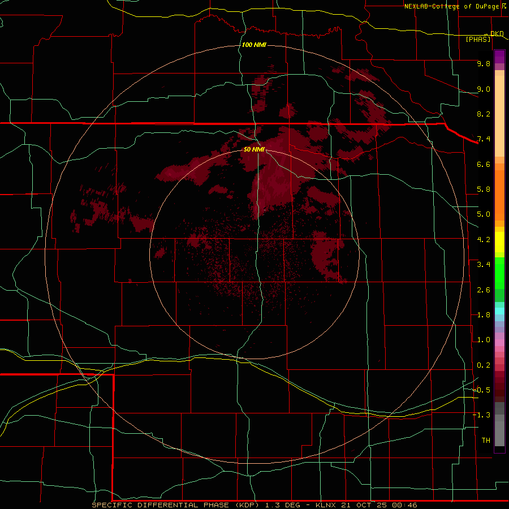
Task: Click the purple top segment of color bar
Action: pyautogui.click(x=499, y=57)
